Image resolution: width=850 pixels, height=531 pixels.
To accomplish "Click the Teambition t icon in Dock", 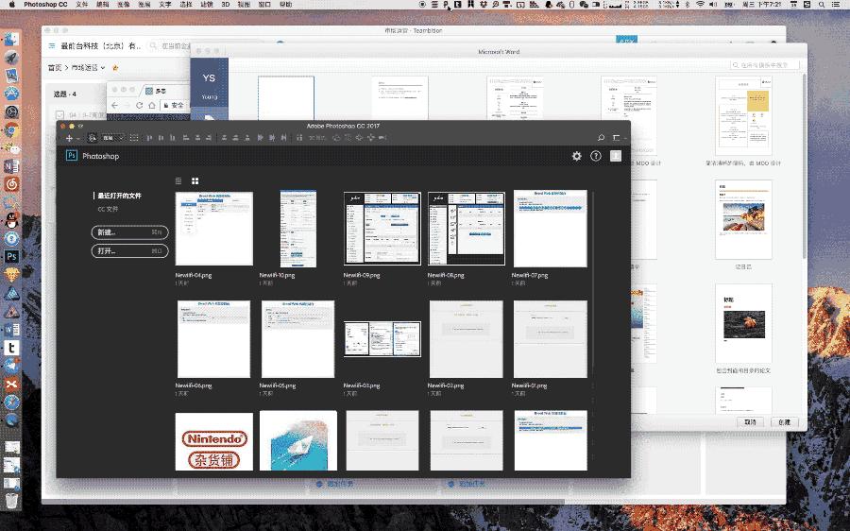I will 11,348.
